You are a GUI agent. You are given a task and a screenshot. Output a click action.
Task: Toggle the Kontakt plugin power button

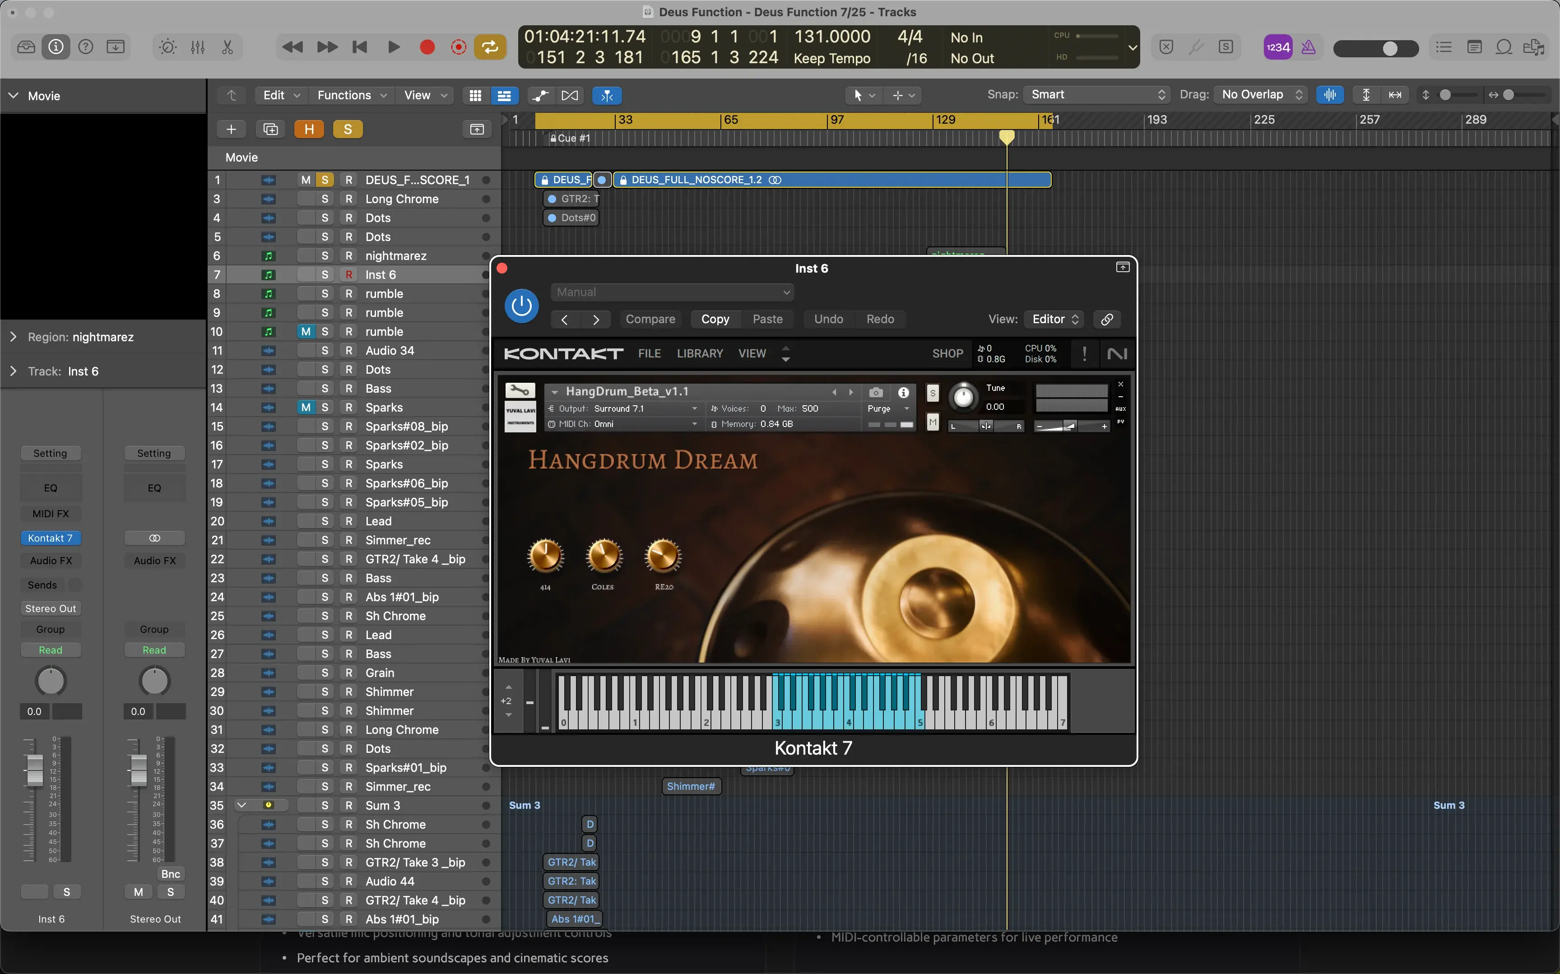[x=521, y=306]
